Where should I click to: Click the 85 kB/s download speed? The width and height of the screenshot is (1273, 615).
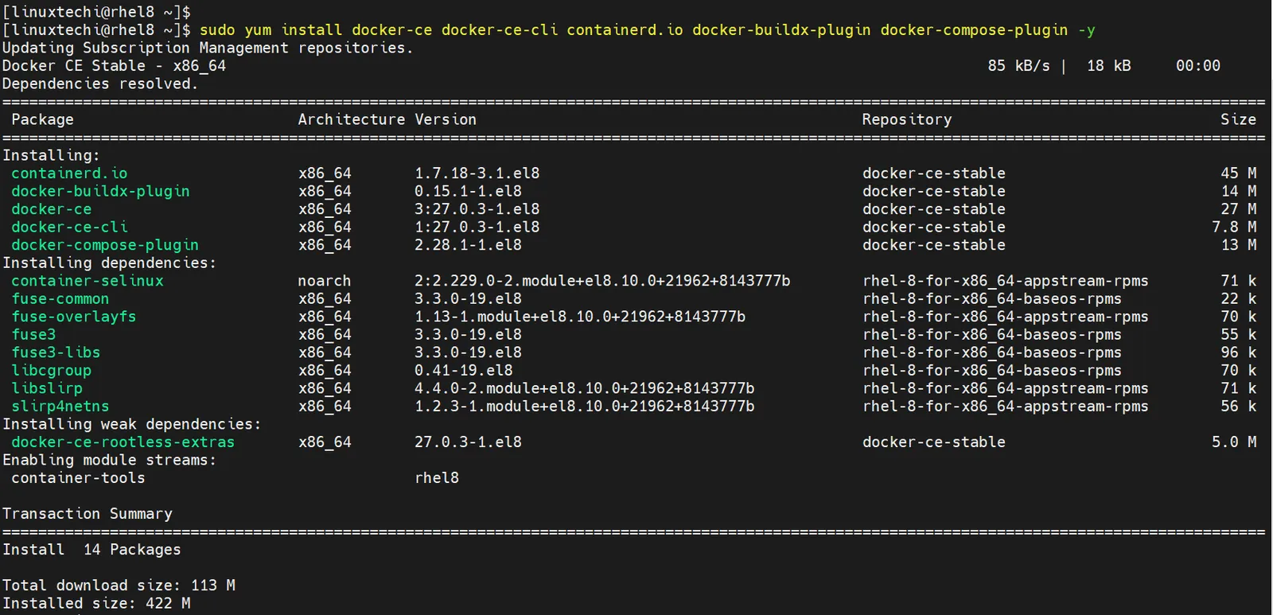coord(1018,66)
